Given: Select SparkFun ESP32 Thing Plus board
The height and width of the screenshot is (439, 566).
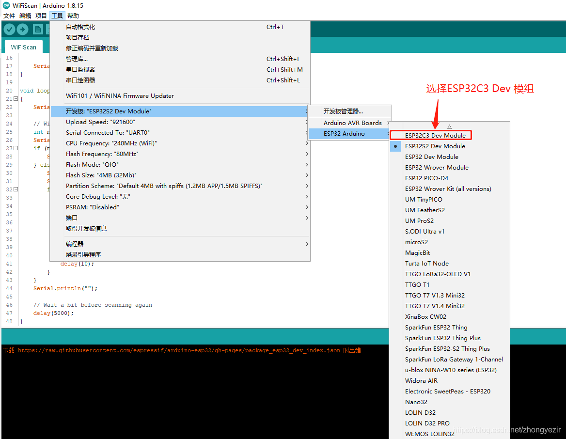Looking at the screenshot, I should [x=449, y=338].
